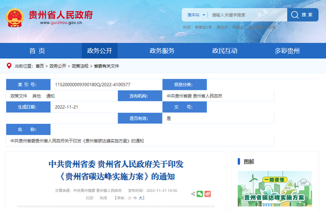The width and height of the screenshot is (326, 211).
Task: Click the 打印 print link
Action: [x=90, y=198]
